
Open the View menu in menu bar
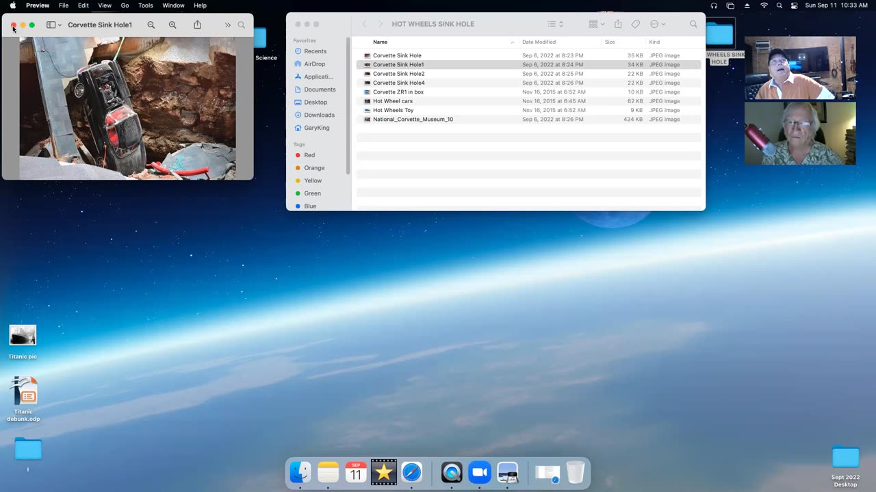point(105,5)
